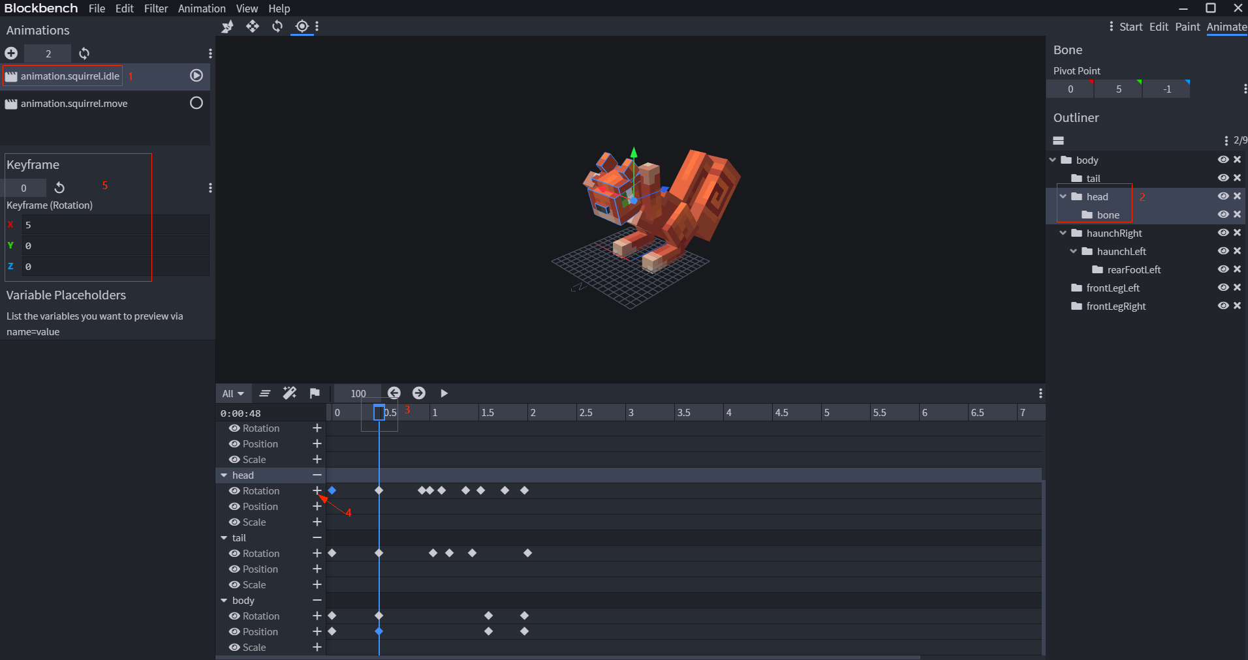Select the Move tool in top toolbar
1248x660 pixels.
coord(253,26)
